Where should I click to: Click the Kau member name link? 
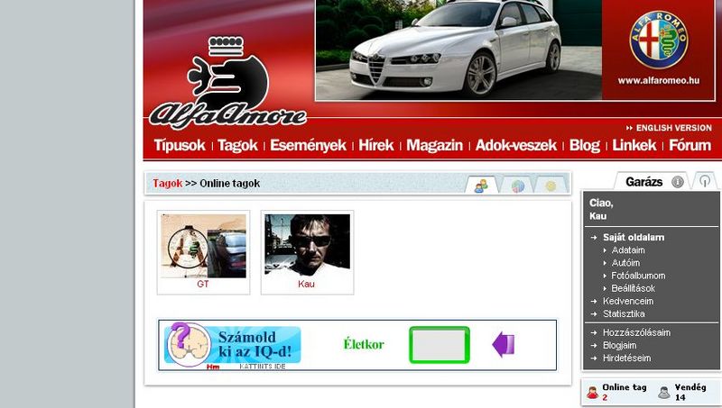coord(306,284)
